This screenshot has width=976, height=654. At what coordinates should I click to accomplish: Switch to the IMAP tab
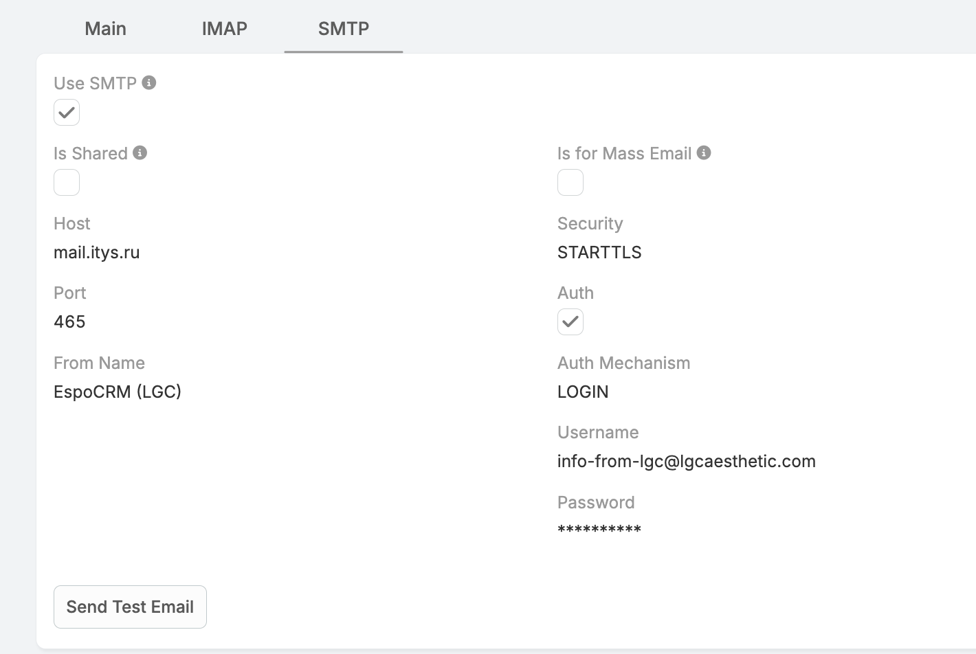tap(225, 29)
